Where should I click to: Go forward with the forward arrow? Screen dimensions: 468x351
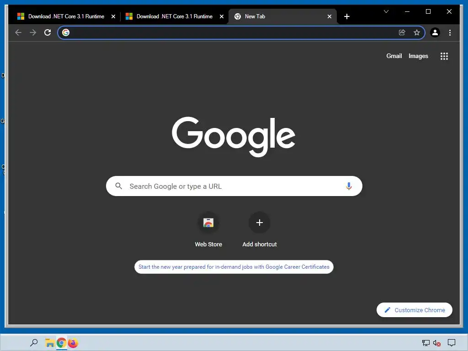33,32
